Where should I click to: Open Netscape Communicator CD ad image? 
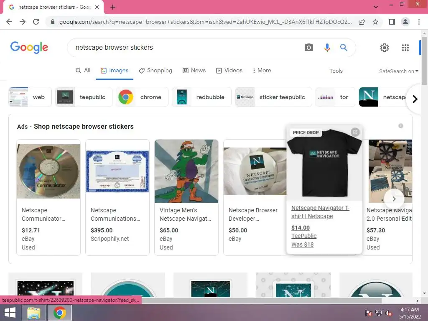[x=48, y=171]
